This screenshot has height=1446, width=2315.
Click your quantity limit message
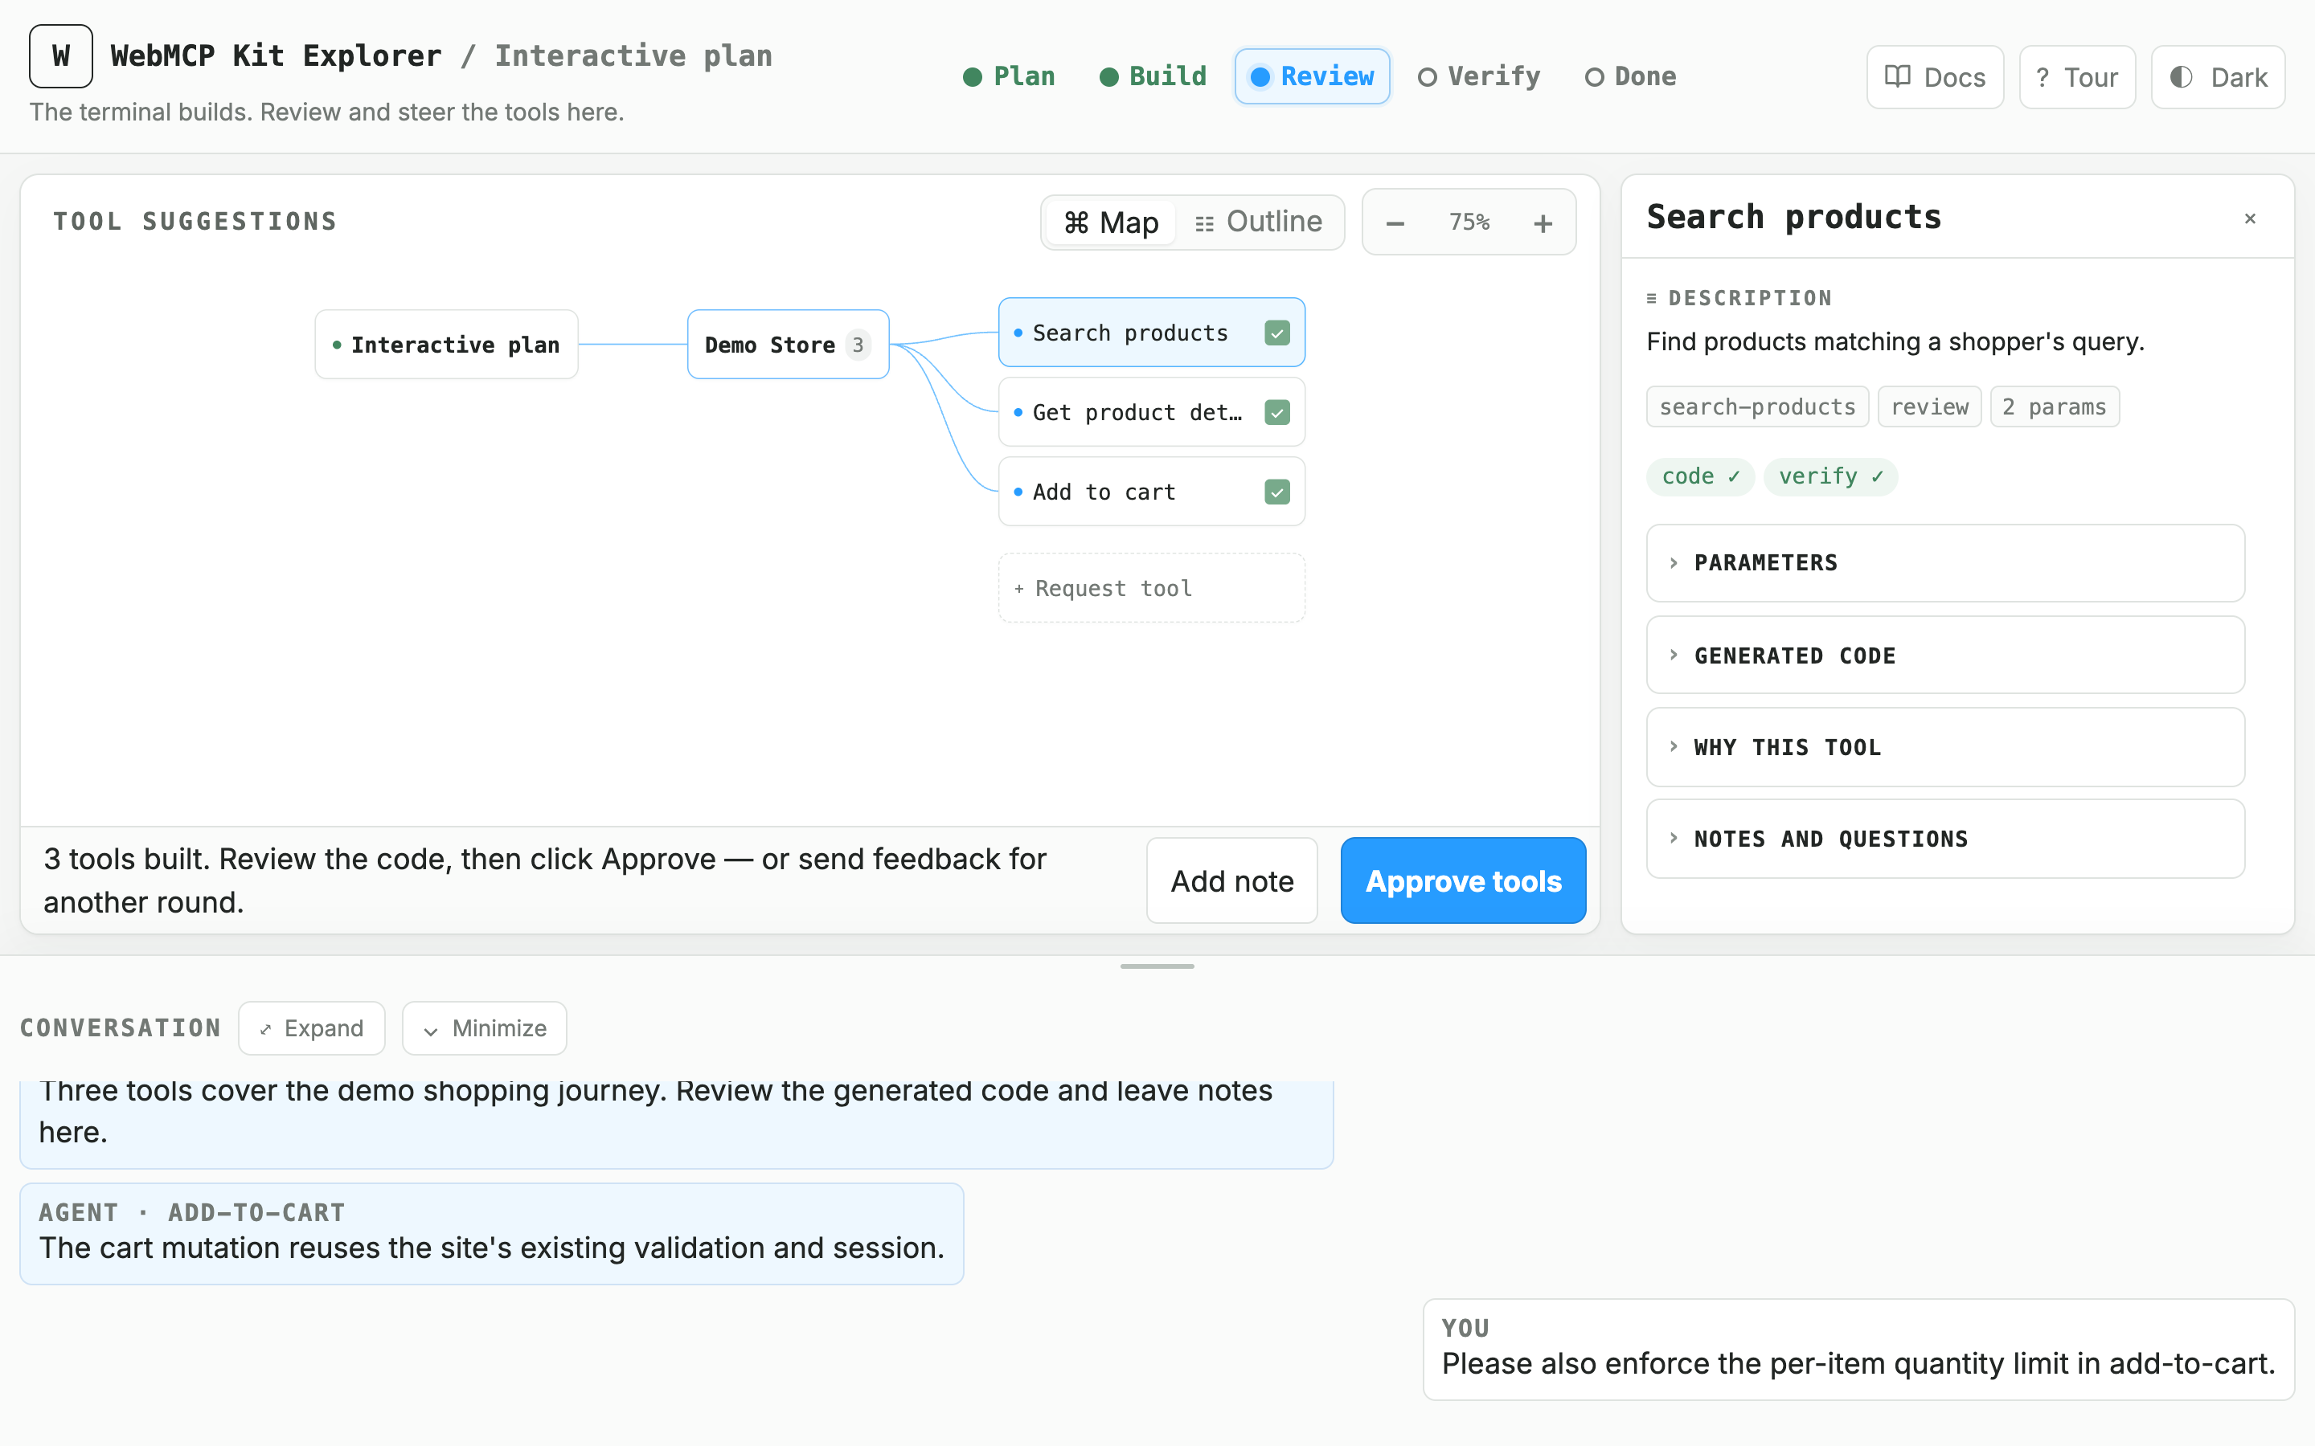[1858, 1349]
